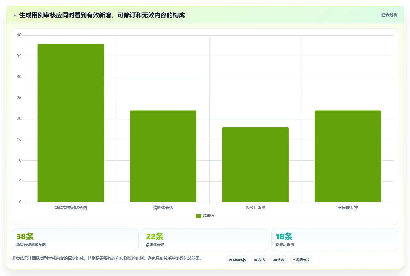Click the 数据卡片 tag chip
Viewport: 410px width, 276px height.
(301, 260)
